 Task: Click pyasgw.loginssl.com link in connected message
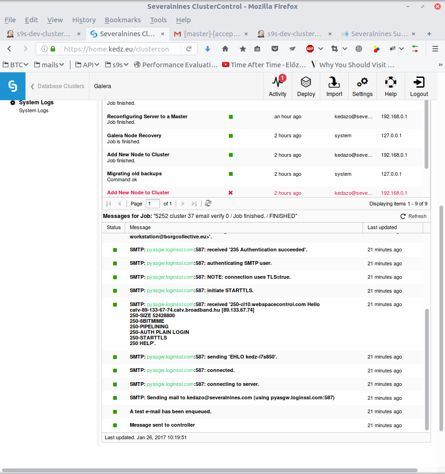(170, 370)
